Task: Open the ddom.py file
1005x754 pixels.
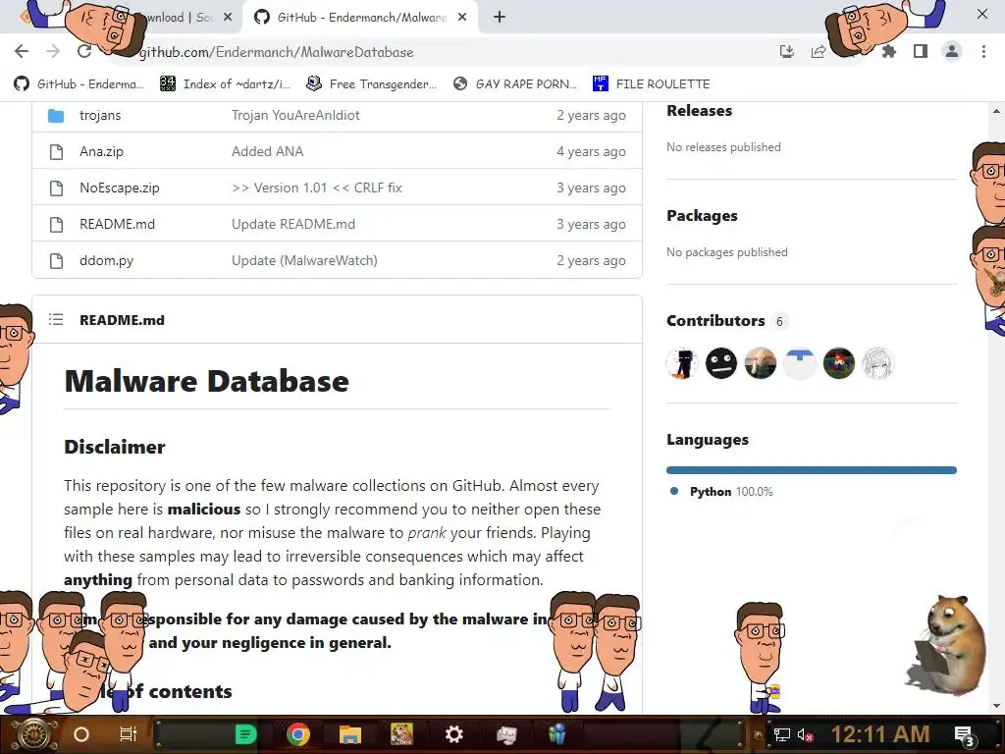Action: coord(106,261)
